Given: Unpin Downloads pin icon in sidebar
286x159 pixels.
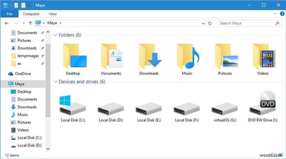Looking at the screenshot, I should 42,48.
